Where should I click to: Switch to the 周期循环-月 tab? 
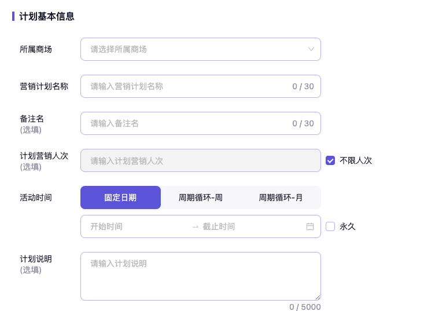[281, 197]
